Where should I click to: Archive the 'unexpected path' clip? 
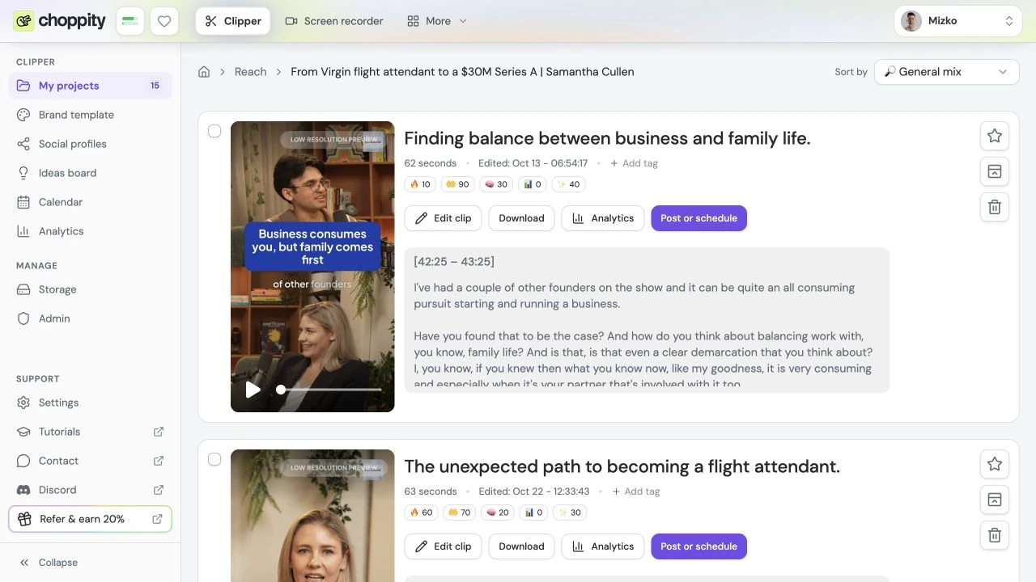point(995,500)
